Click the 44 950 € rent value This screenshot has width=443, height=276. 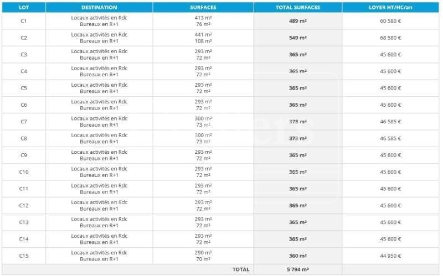pos(390,256)
